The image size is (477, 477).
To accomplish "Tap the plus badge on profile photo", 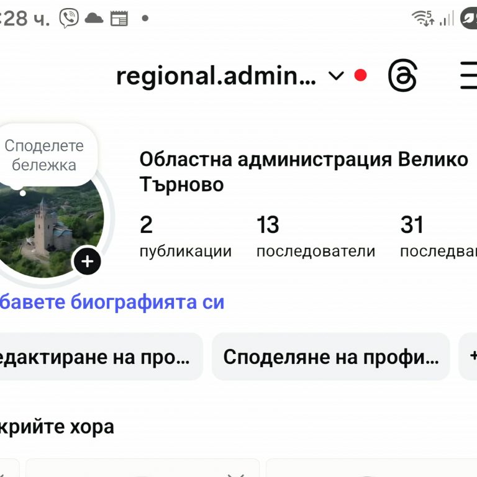I will coord(87,261).
